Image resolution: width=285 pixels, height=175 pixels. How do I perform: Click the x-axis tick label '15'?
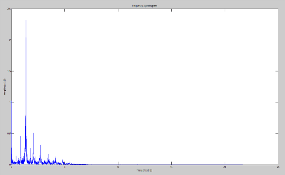(x=171, y=167)
